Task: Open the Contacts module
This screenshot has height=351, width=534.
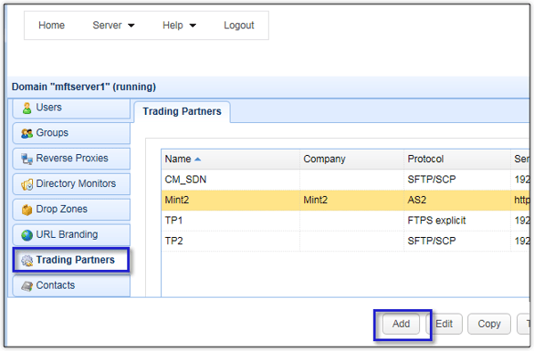Action: click(x=71, y=286)
